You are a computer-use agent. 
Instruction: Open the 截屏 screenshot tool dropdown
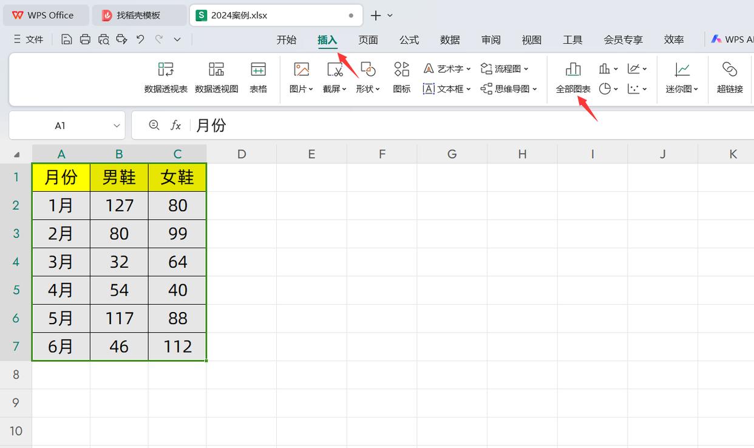click(x=335, y=78)
